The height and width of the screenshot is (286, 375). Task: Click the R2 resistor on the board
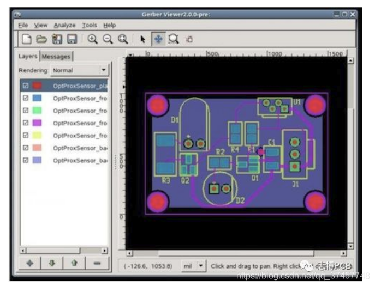point(219,163)
